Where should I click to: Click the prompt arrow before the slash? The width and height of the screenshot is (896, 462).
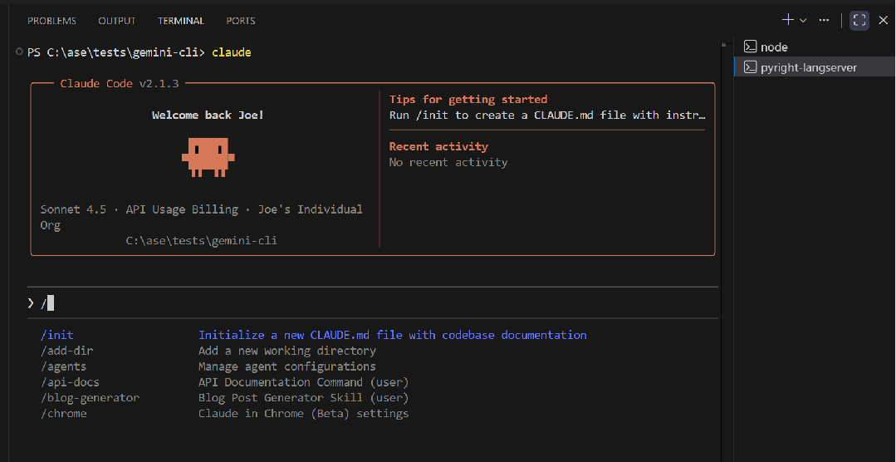(31, 303)
